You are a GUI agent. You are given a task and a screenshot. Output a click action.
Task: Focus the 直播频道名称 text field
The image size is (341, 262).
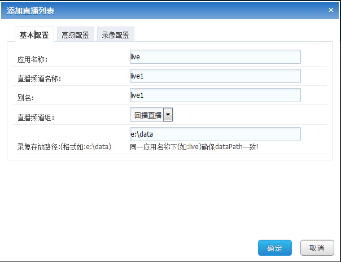coord(215,76)
